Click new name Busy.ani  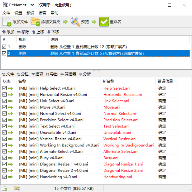coord(111,158)
